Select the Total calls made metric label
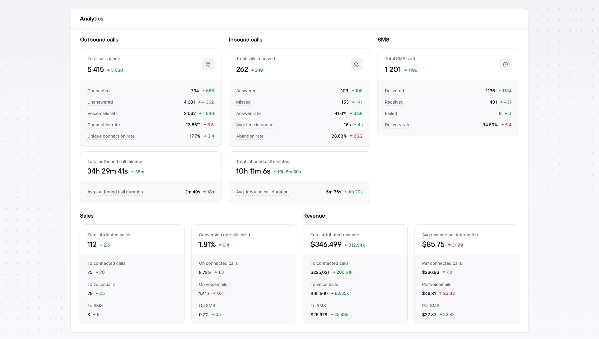 point(104,59)
